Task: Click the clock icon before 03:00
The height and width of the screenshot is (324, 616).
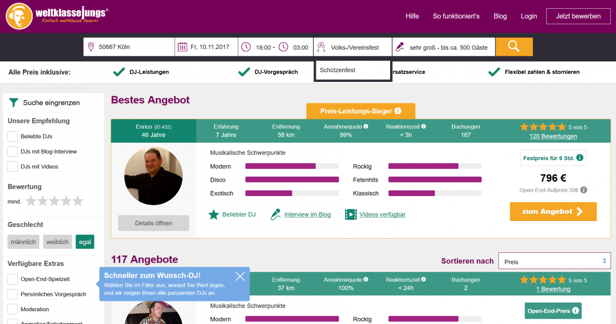Action: click(x=283, y=47)
